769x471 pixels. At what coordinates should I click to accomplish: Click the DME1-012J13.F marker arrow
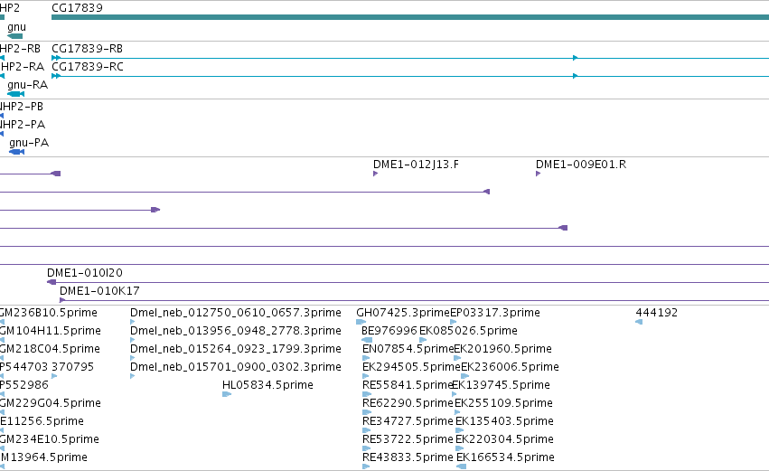click(376, 174)
